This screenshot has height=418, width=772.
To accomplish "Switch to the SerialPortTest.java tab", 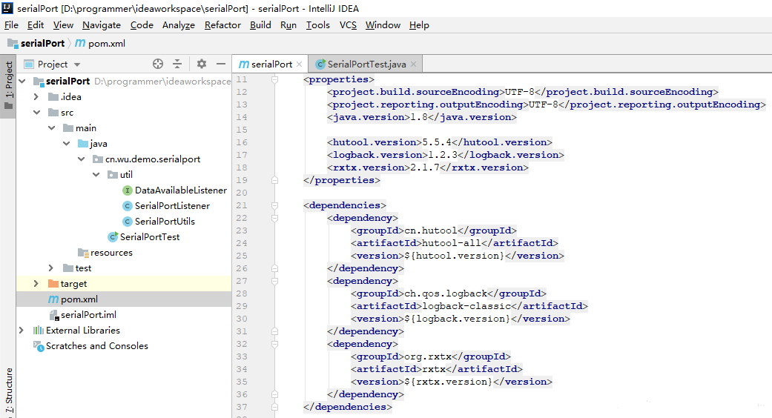I will [x=366, y=64].
